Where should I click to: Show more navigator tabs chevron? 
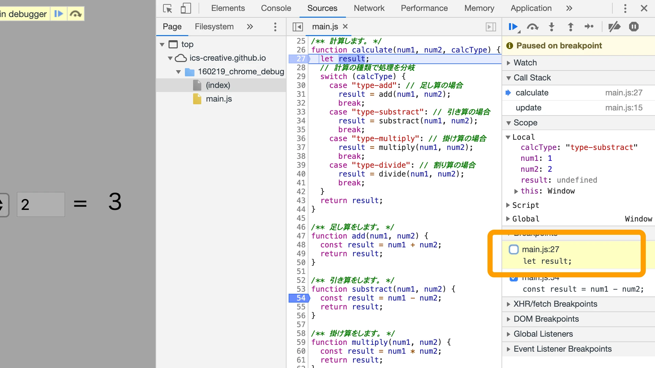(x=250, y=27)
